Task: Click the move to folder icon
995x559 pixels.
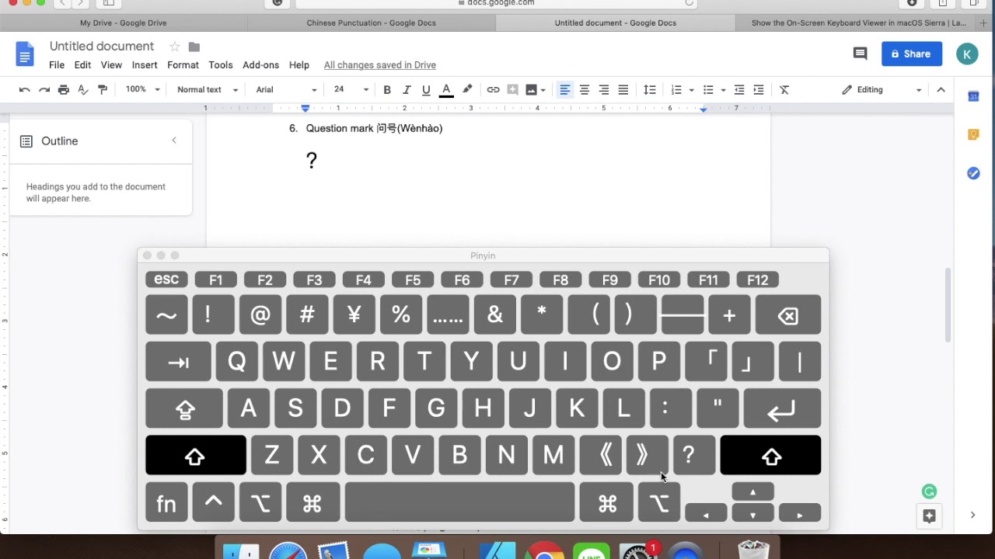Action: pos(194,47)
